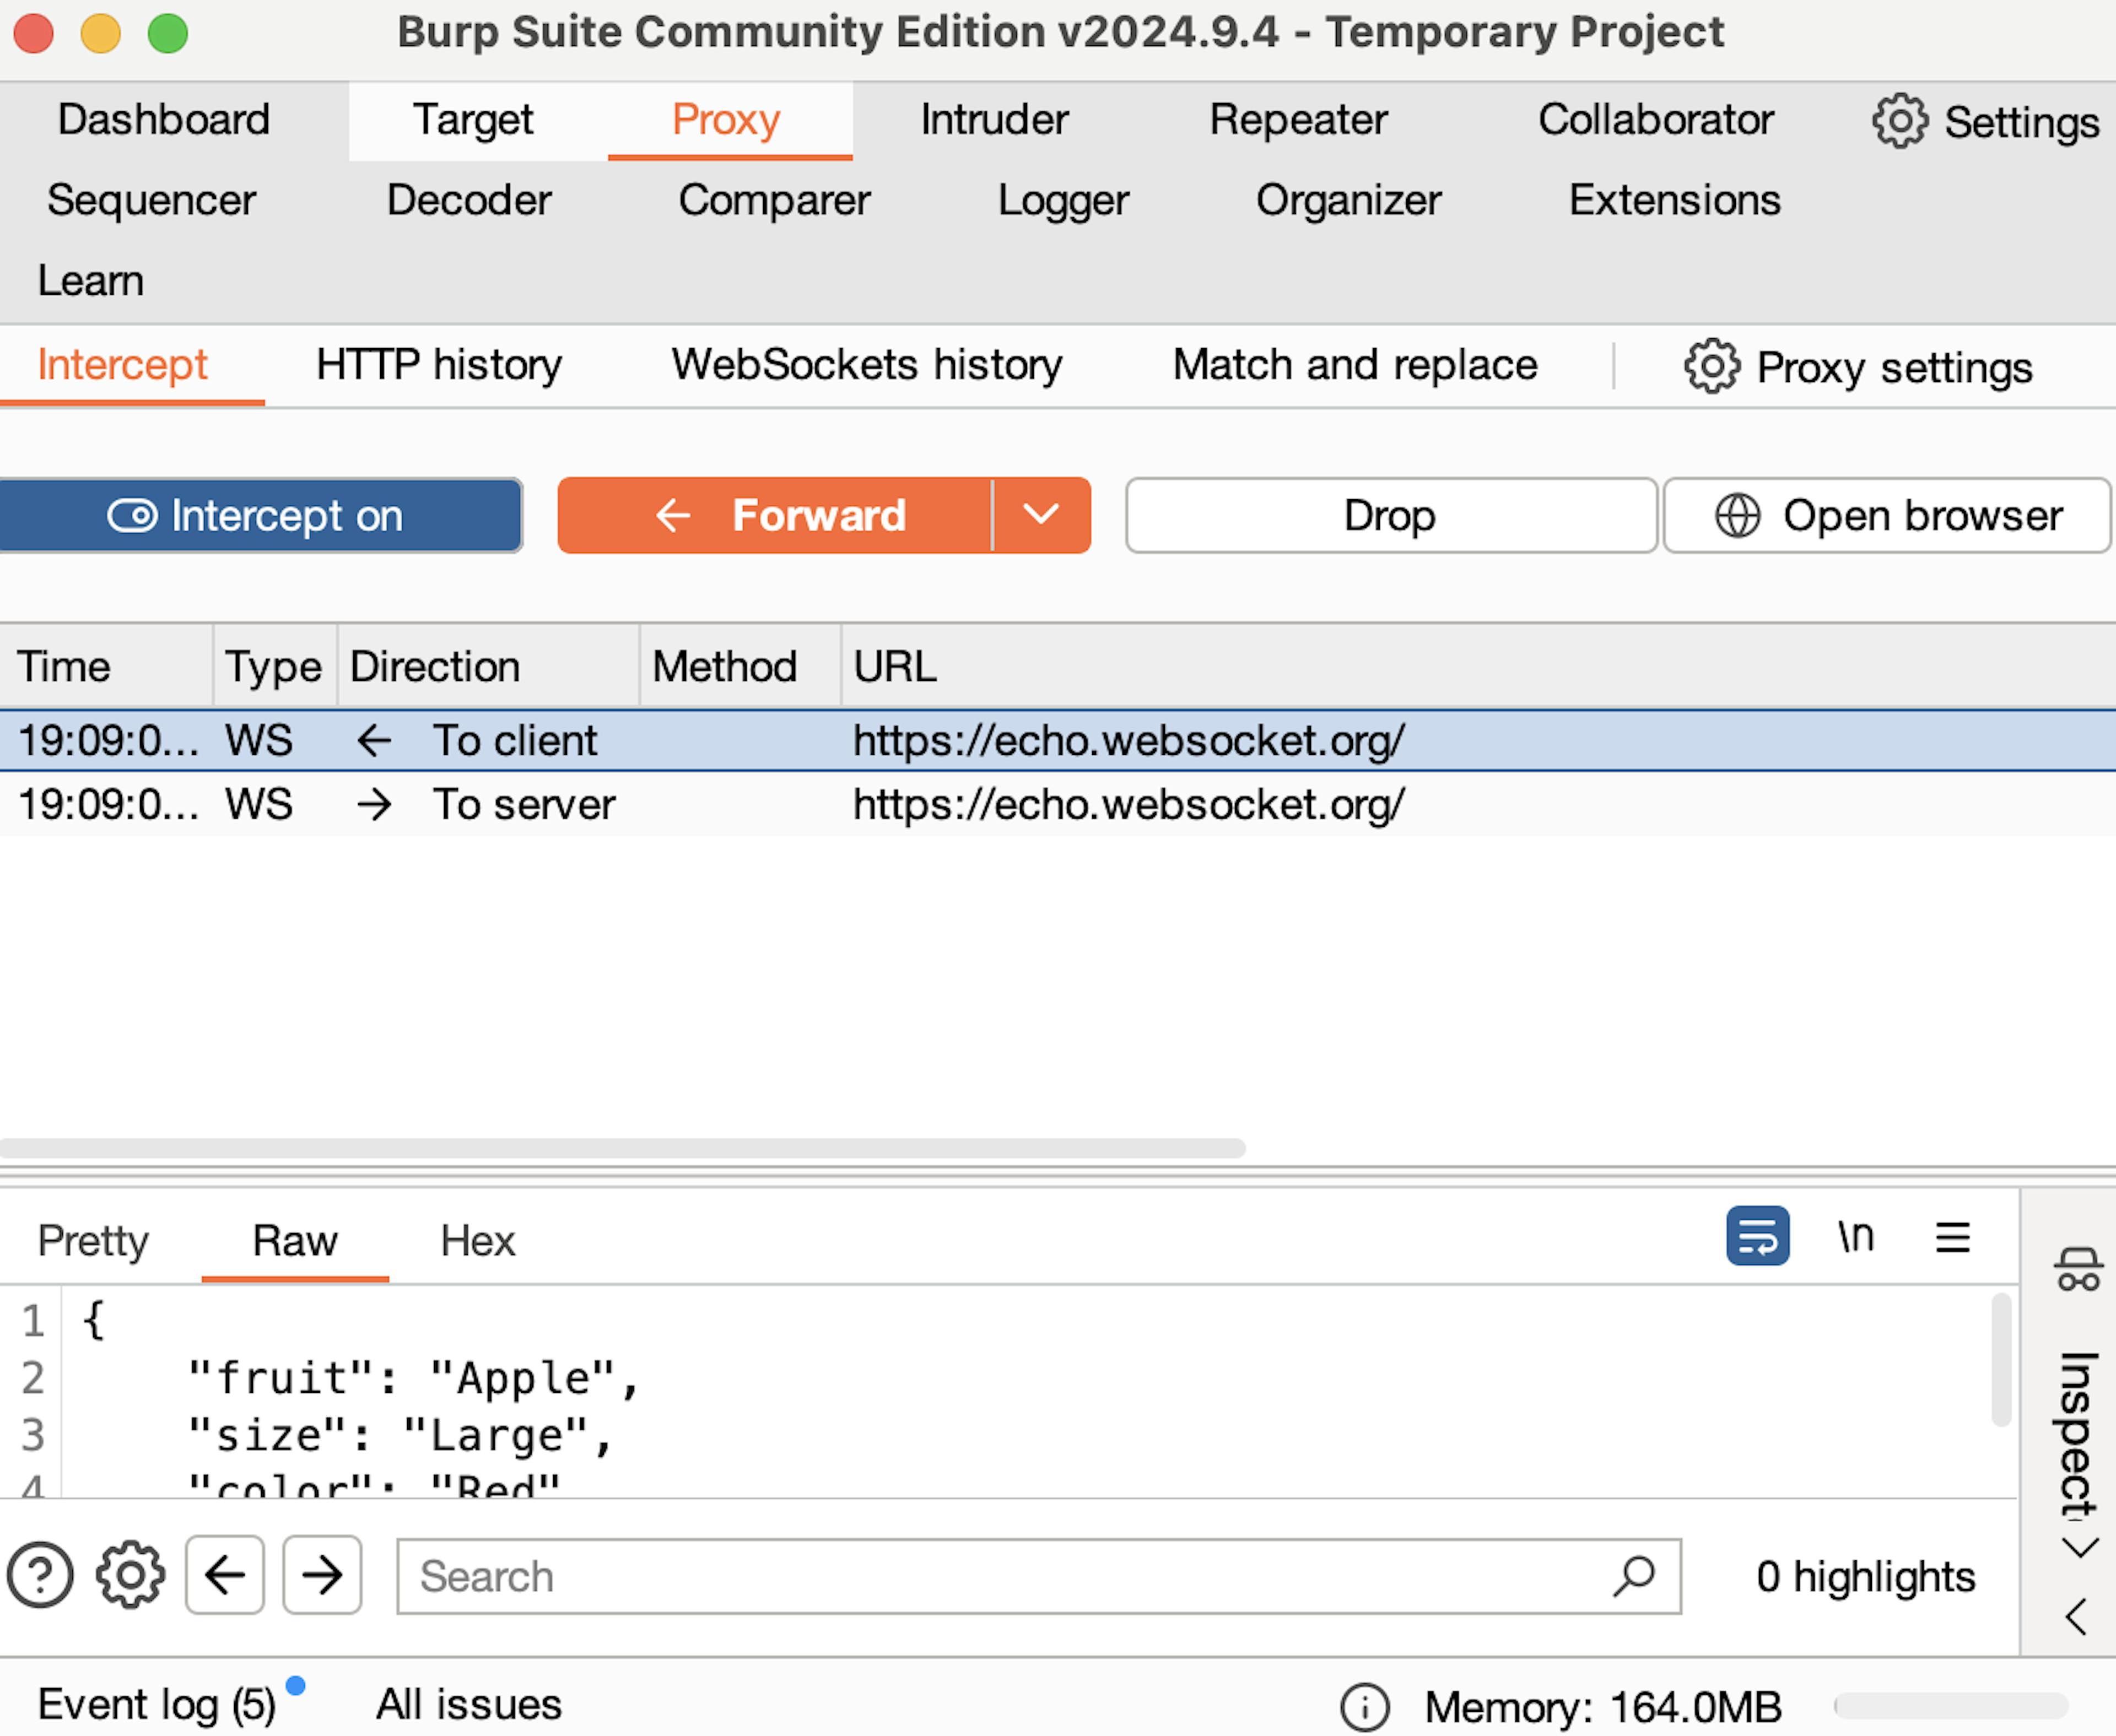This screenshot has width=2116, height=1736.
Task: Go to next search match arrow
Action: tap(322, 1575)
